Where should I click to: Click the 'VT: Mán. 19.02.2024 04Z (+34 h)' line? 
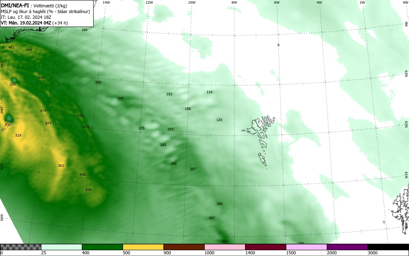(x=34, y=23)
